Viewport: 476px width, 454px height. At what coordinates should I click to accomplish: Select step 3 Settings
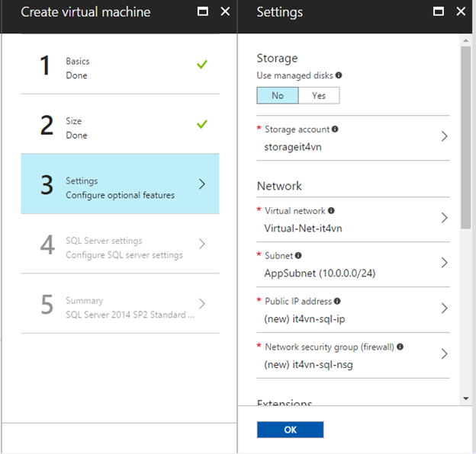(x=120, y=184)
